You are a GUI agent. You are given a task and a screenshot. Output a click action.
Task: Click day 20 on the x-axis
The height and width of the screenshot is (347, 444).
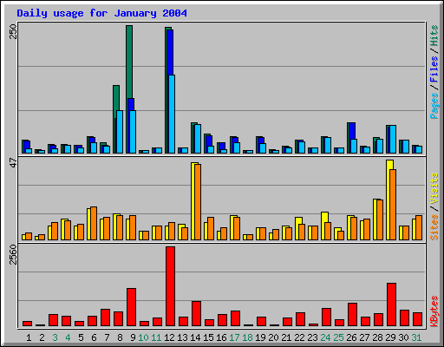click(x=273, y=337)
